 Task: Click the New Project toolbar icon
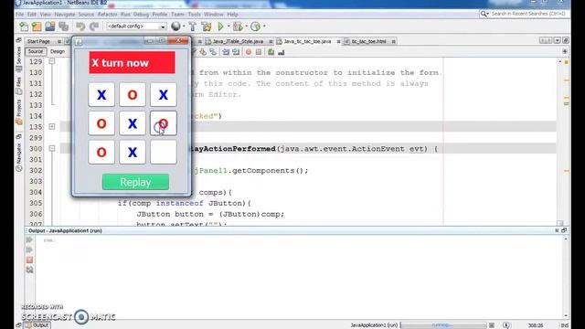(37, 27)
